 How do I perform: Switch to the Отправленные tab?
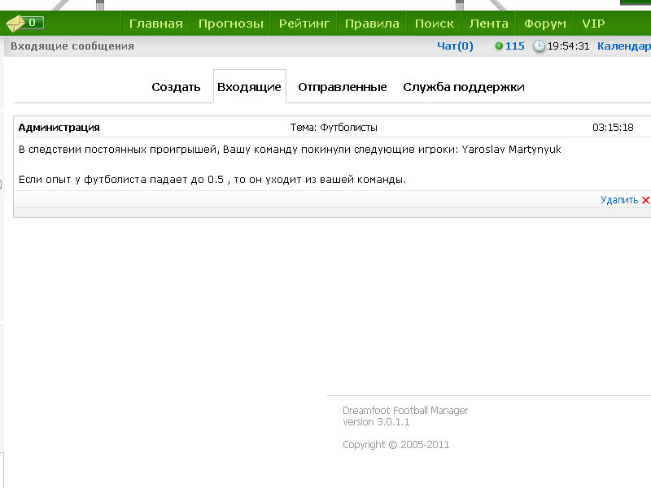click(343, 87)
